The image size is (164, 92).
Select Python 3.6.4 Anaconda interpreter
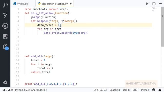(x=31, y=90)
